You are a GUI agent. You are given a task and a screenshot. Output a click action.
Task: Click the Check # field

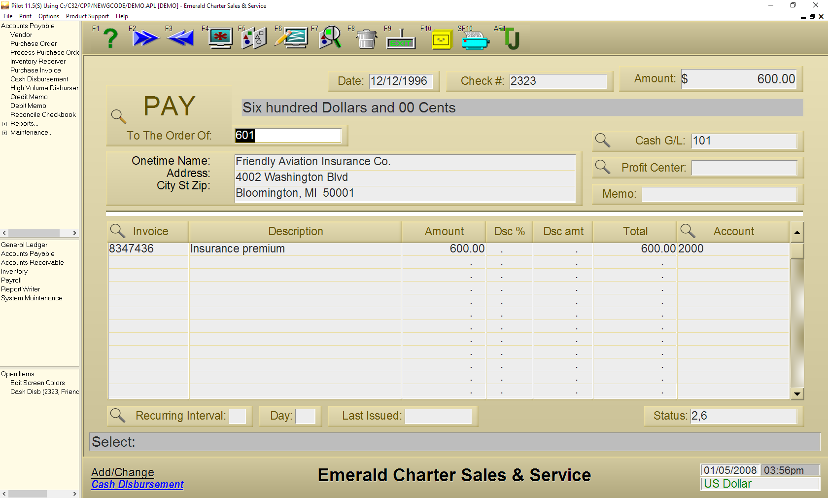pos(557,81)
